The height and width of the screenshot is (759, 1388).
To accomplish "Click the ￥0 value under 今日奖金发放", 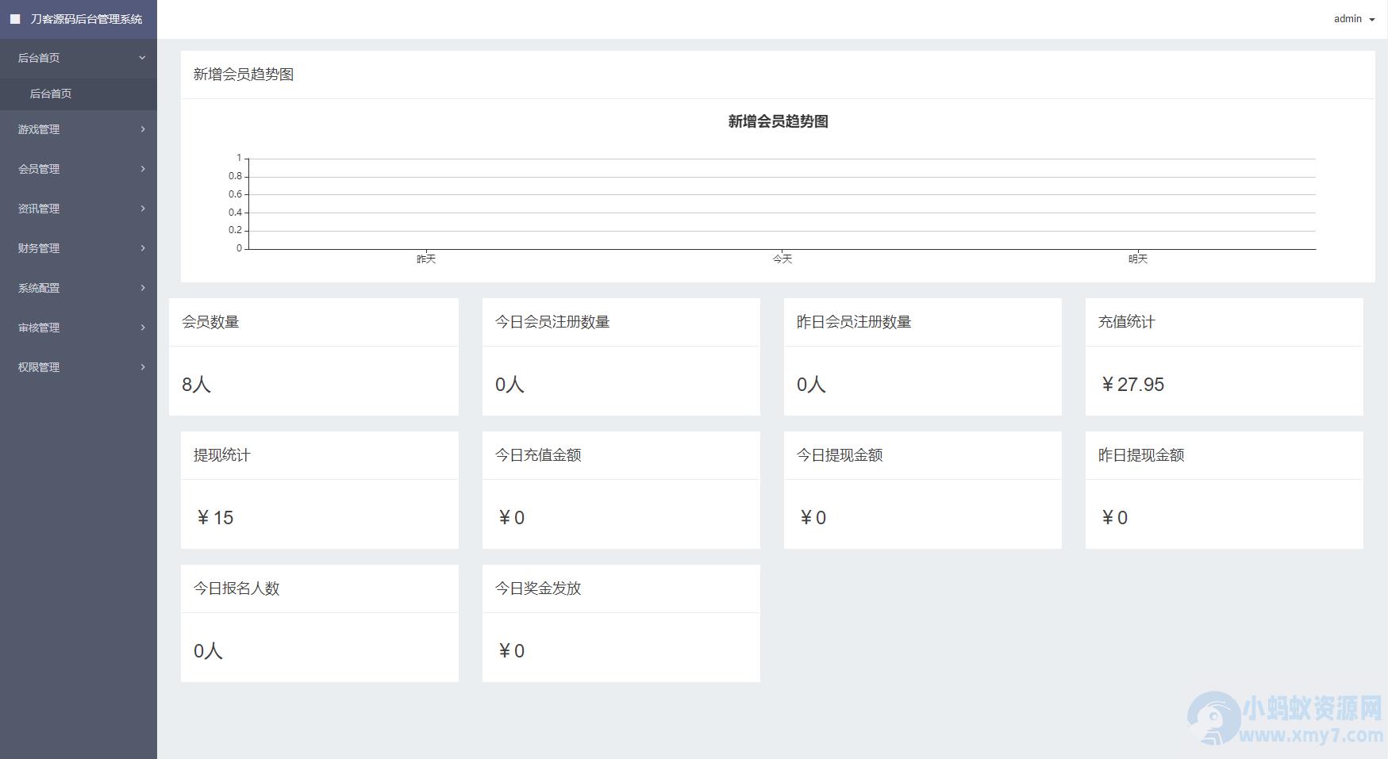I will click(511, 651).
